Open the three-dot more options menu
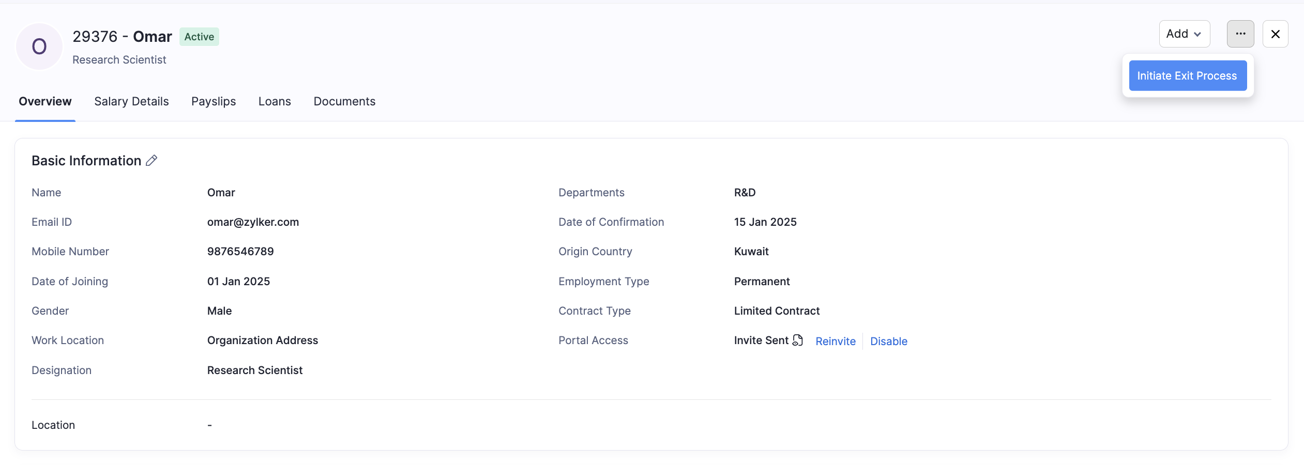This screenshot has height=465, width=1304. pyautogui.click(x=1240, y=34)
